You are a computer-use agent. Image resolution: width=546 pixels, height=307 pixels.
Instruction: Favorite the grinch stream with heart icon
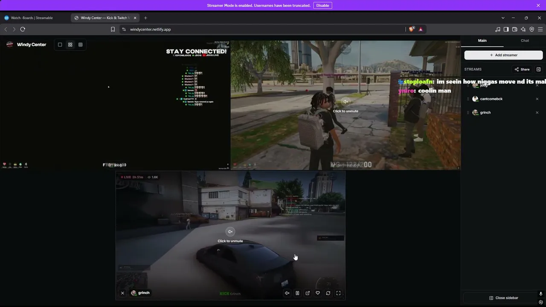click(318, 293)
